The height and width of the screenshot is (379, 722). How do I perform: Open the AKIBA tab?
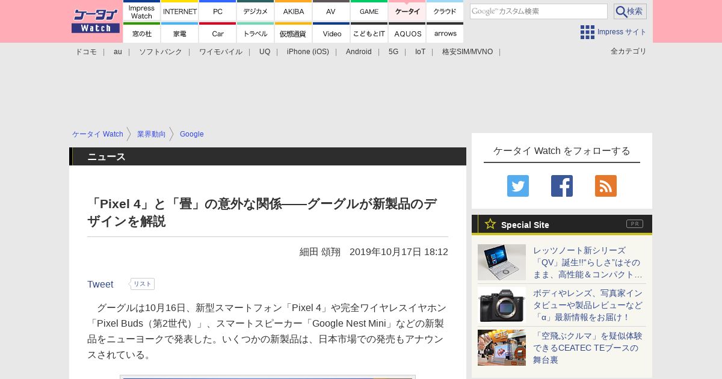click(x=294, y=11)
